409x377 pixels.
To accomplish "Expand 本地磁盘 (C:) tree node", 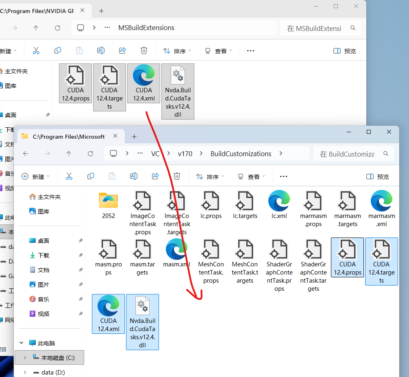I will click(x=25, y=358).
